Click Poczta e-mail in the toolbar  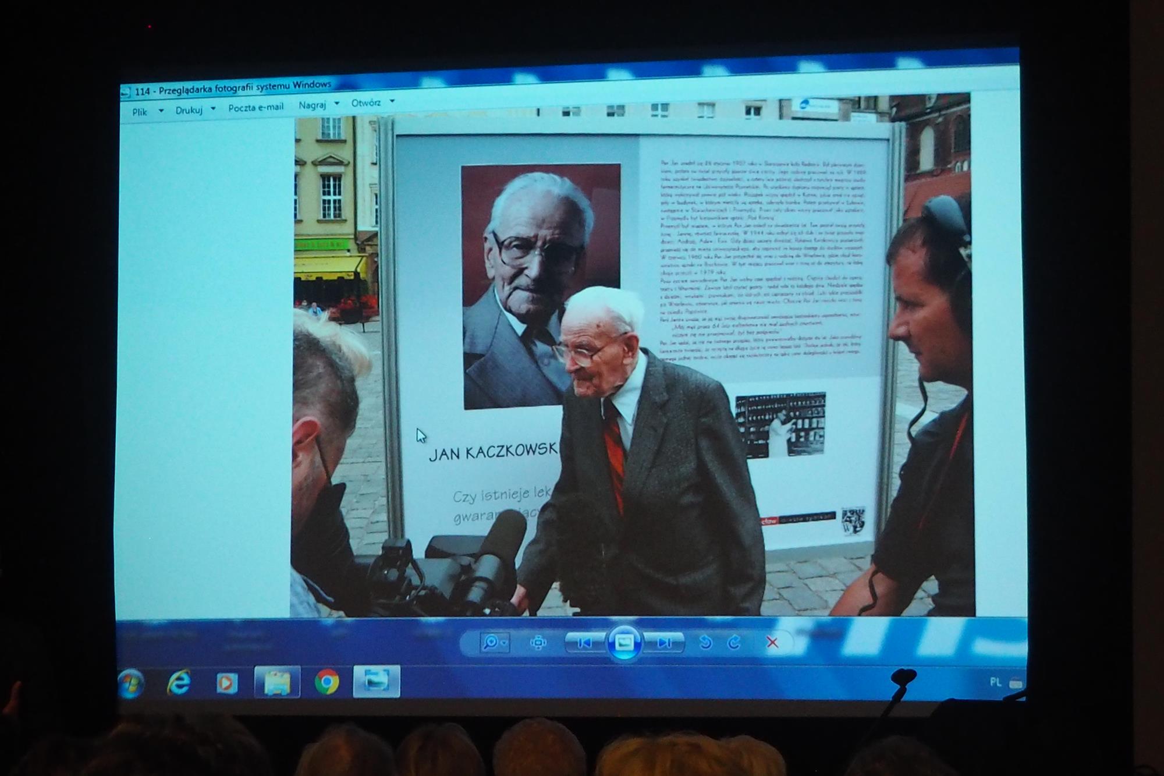coord(255,108)
